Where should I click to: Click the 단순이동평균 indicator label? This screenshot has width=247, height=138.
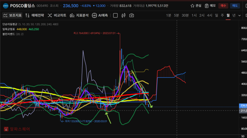pyautogui.click(x=10, y=24)
